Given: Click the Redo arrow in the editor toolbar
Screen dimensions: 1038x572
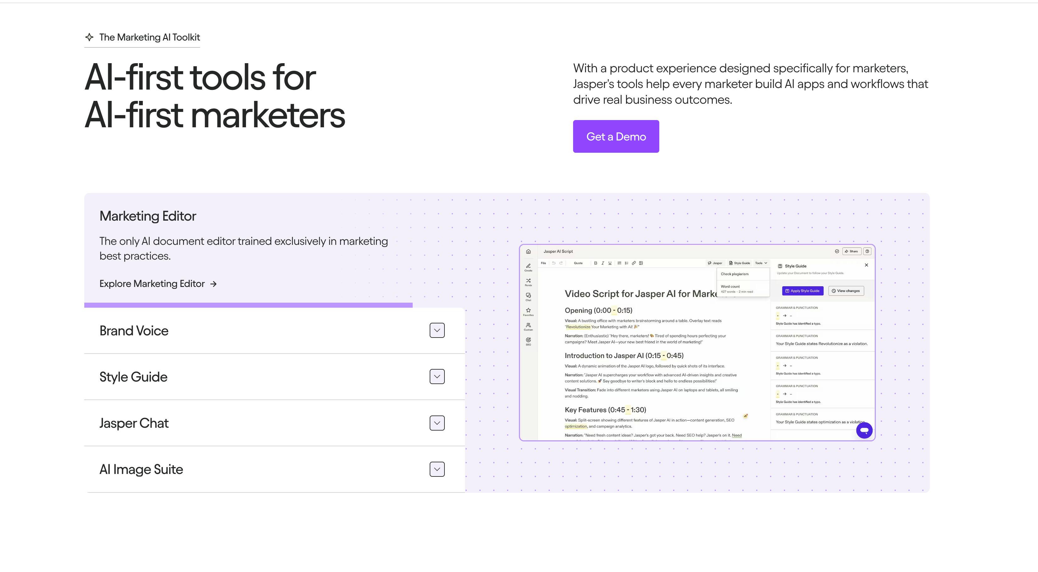Looking at the screenshot, I should (x=561, y=263).
